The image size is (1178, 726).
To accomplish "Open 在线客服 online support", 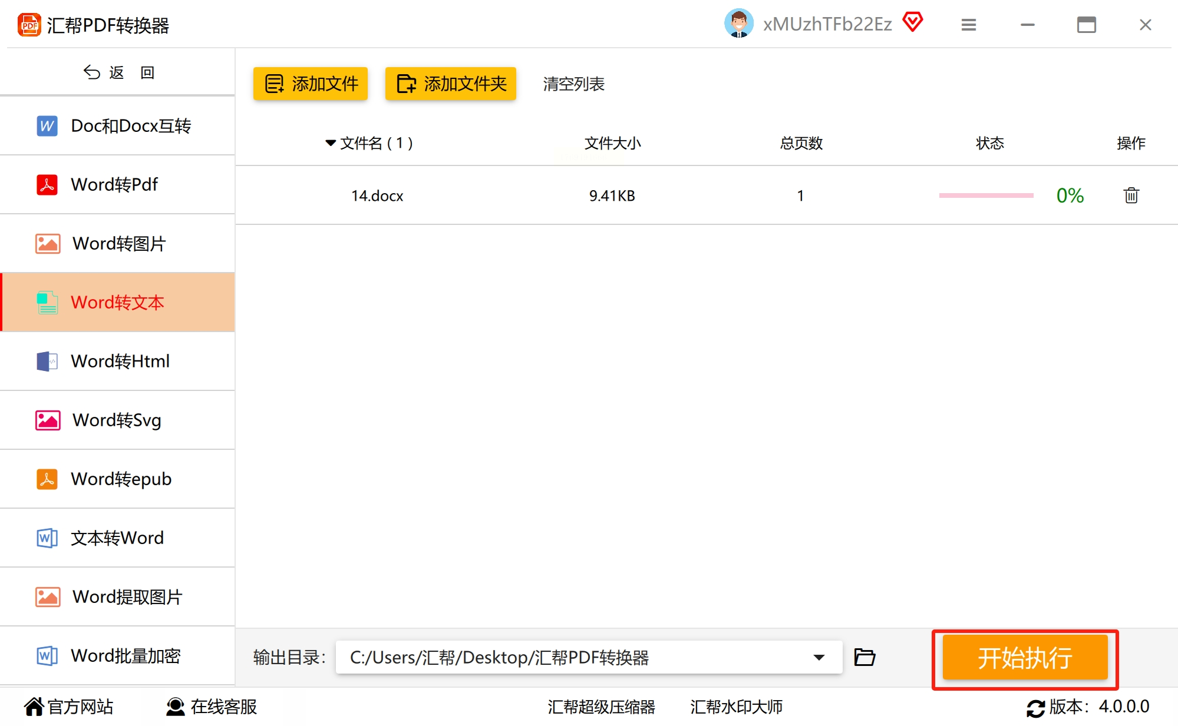I will click(212, 707).
